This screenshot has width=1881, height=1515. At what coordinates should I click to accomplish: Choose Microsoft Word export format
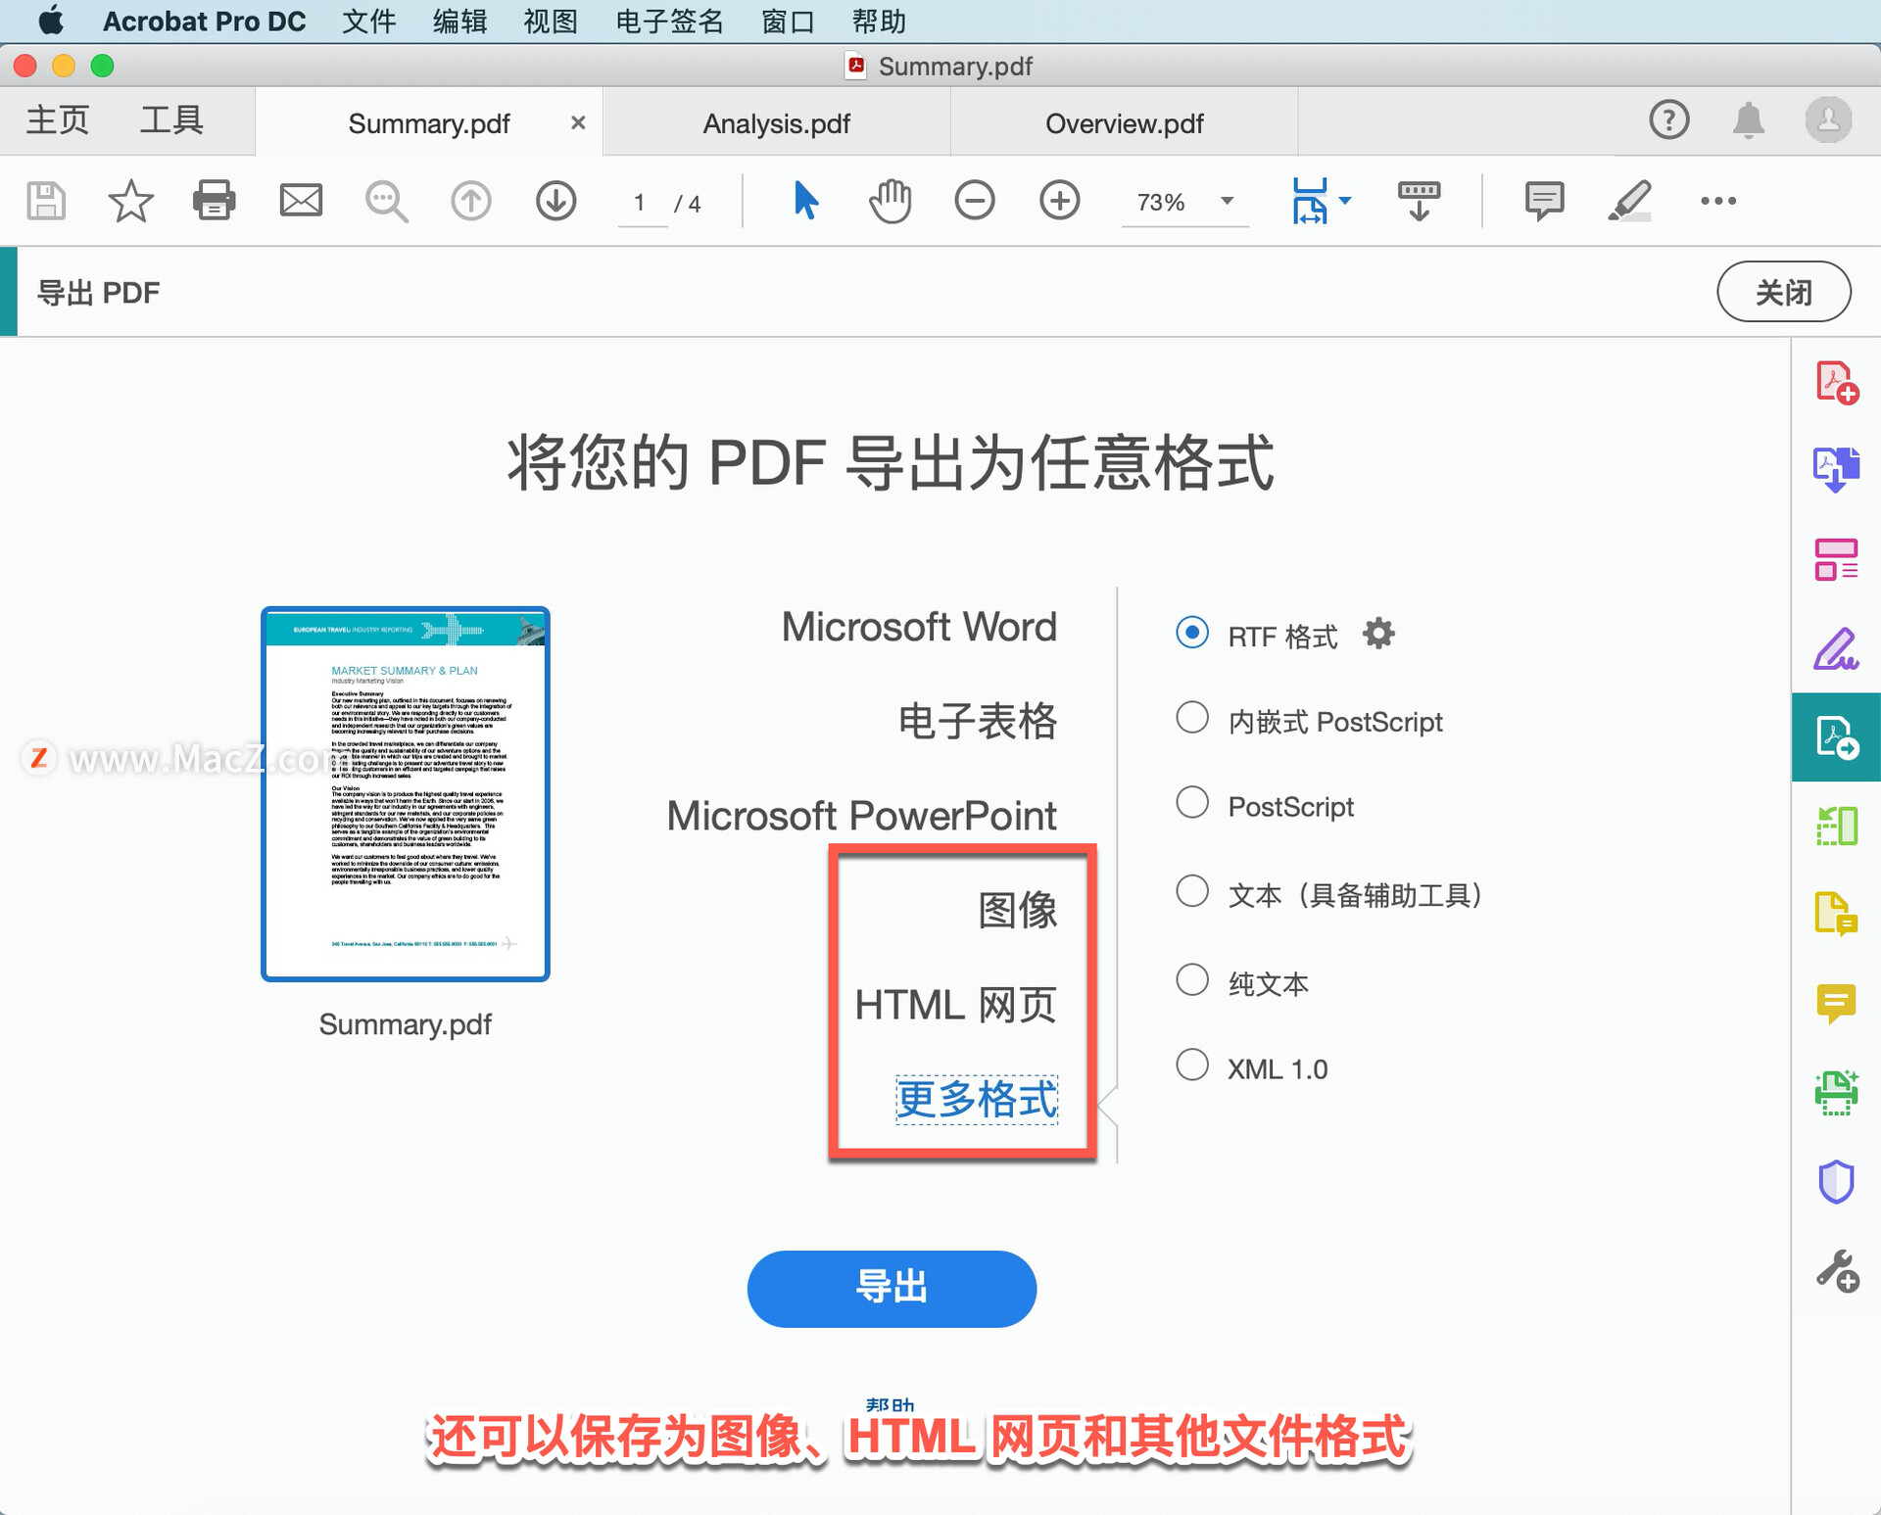919,627
